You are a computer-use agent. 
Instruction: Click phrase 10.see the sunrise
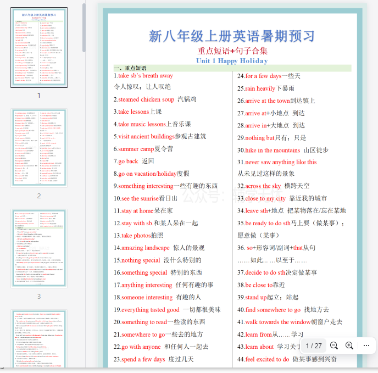click(x=136, y=198)
